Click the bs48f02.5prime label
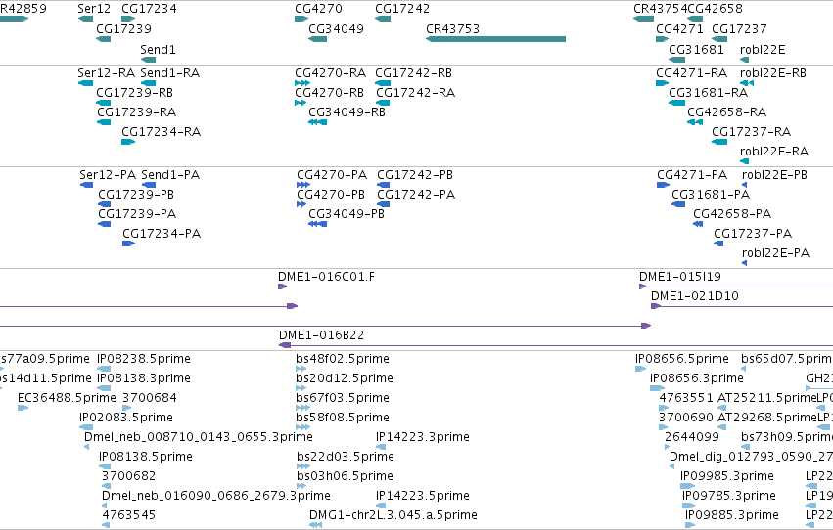This screenshot has width=833, height=530. pyautogui.click(x=343, y=359)
